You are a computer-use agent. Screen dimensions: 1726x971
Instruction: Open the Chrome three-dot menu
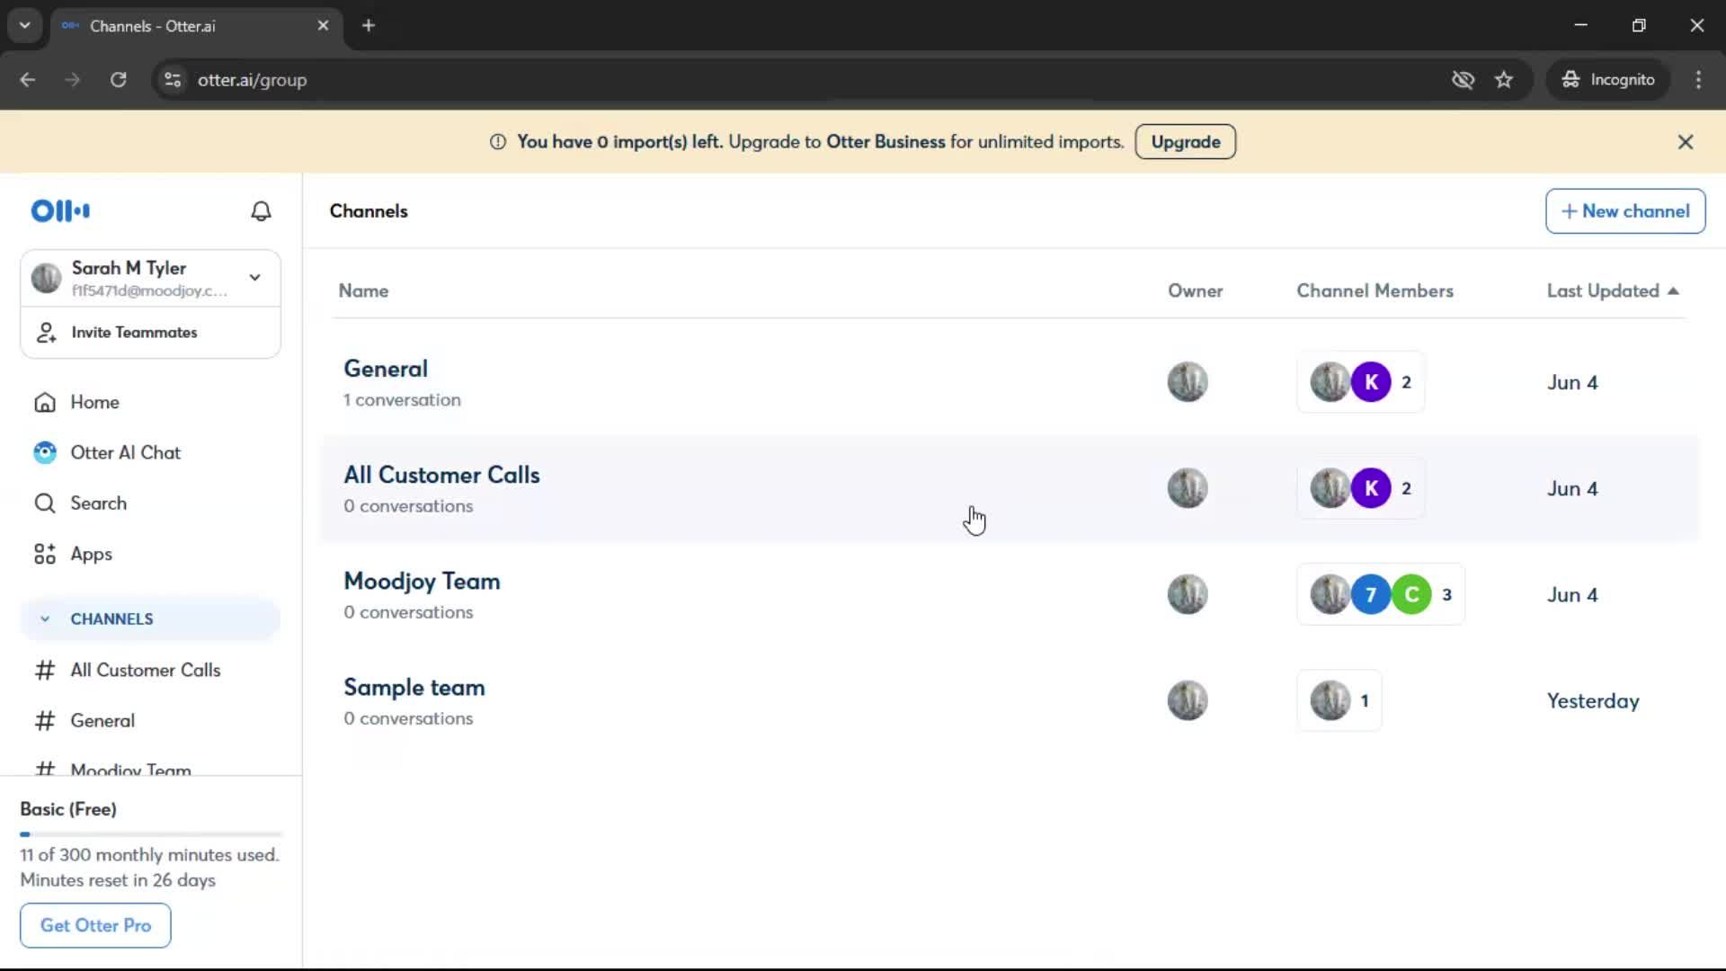tap(1698, 80)
